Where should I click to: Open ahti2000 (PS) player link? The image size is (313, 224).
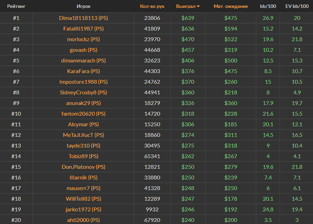84,220
